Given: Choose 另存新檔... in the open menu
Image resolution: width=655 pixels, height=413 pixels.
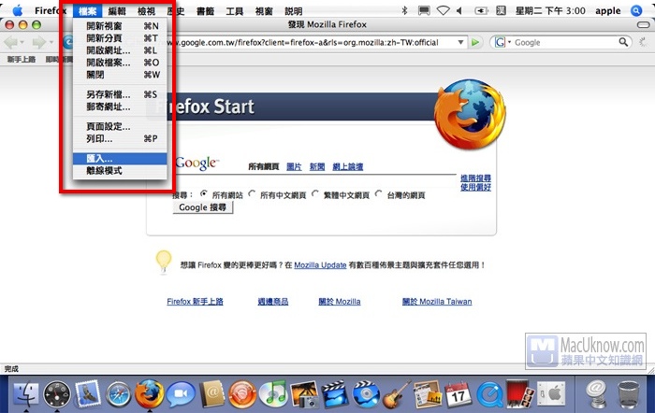Looking at the screenshot, I should [x=120, y=94].
